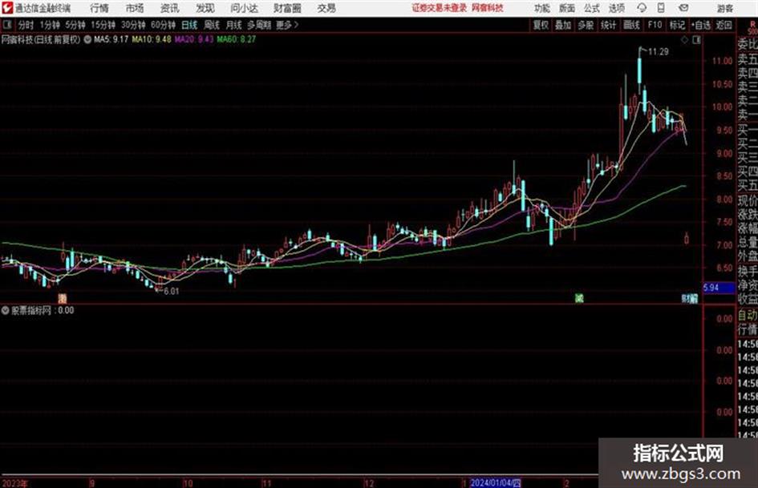The width and height of the screenshot is (758, 488).
Task: Click the 自动 label in right panel
Action: click(748, 316)
